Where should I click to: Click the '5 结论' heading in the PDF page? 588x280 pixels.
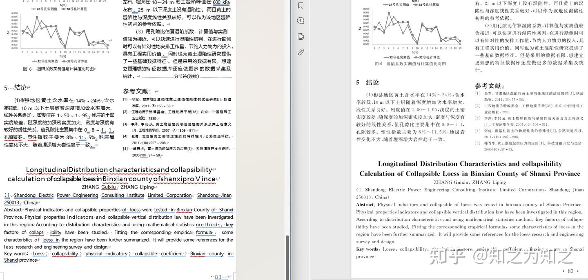click(367, 82)
